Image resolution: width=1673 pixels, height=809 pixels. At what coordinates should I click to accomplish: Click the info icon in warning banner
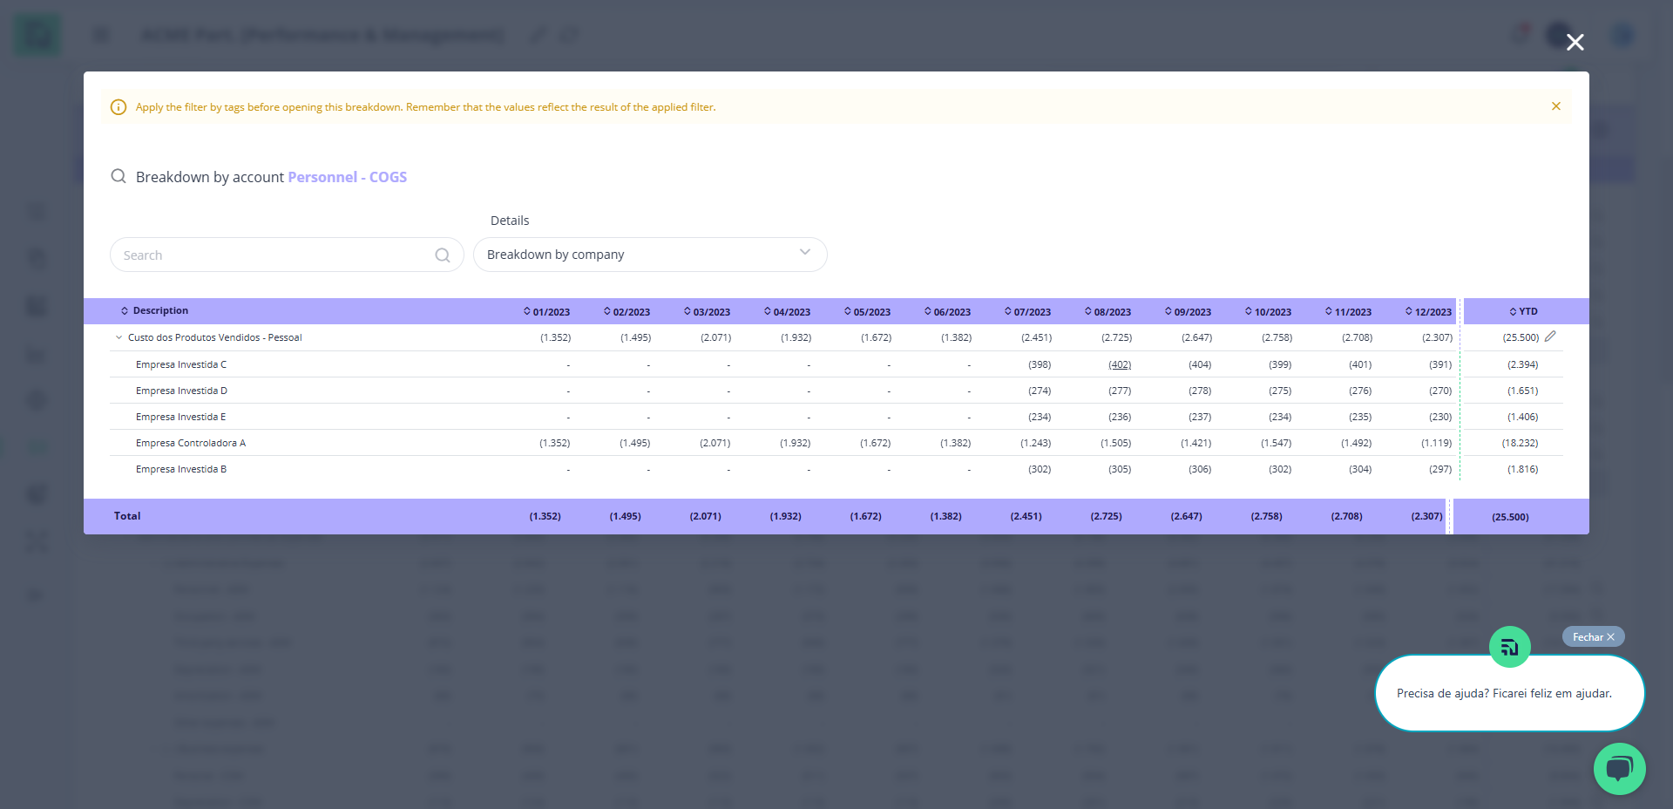(x=119, y=107)
